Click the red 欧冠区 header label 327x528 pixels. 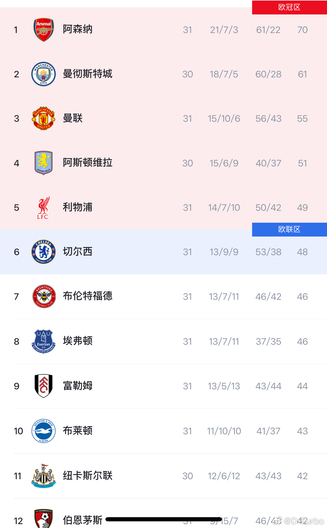[289, 7]
